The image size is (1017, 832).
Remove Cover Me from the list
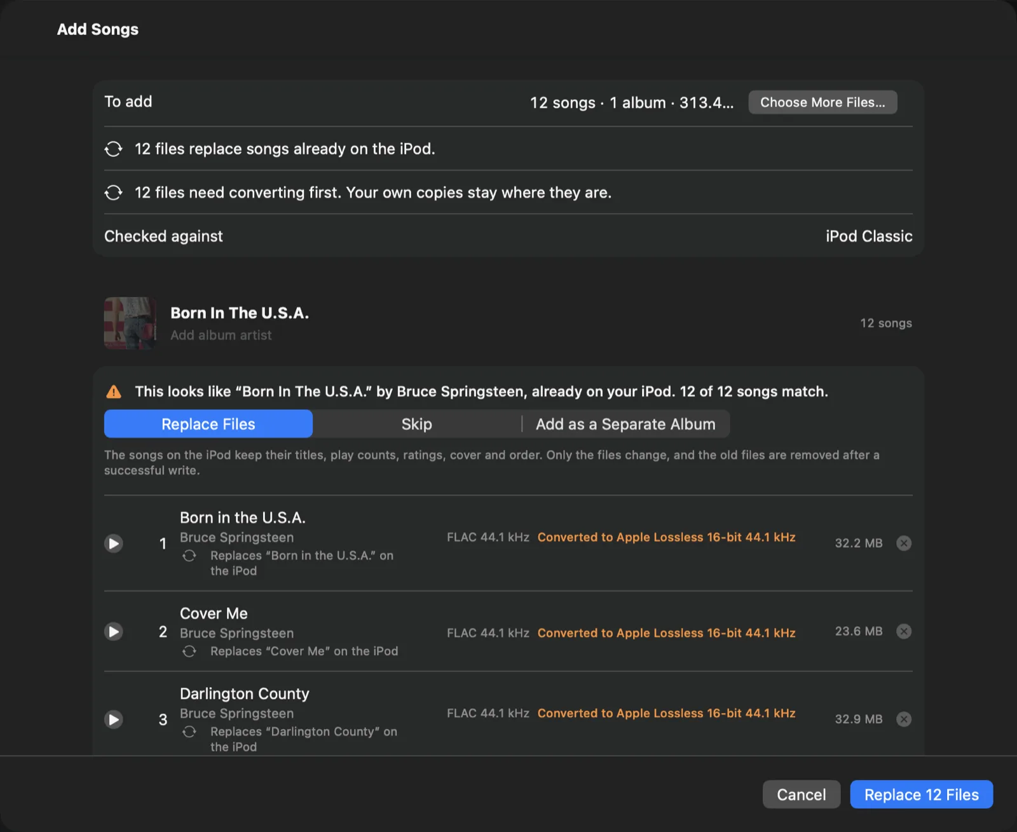coord(904,632)
